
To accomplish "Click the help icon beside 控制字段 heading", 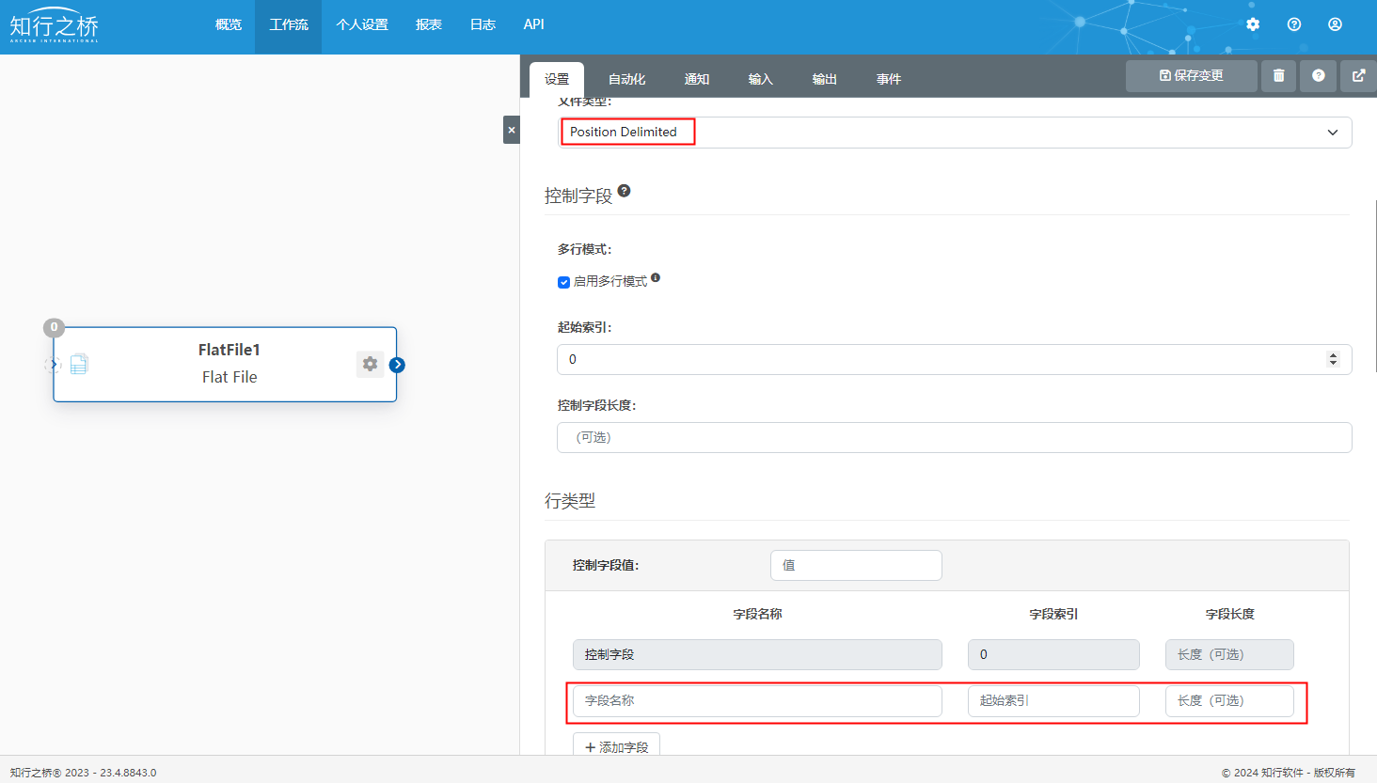I will pos(624,191).
